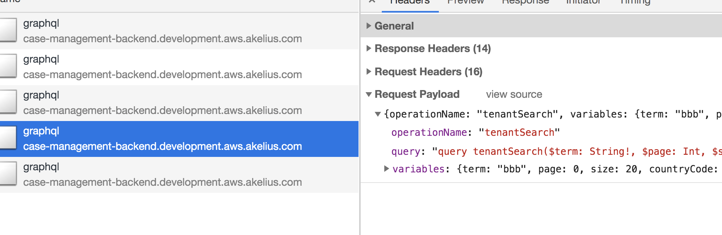Select the Headers tab
722x235 pixels.
[409, 2]
